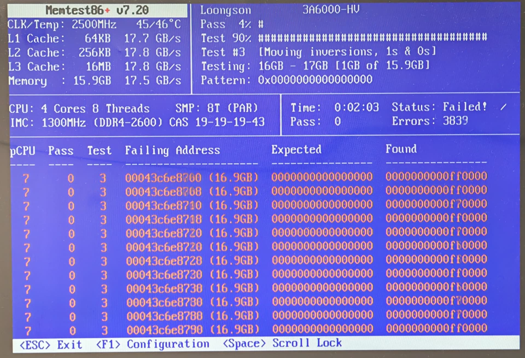
Task: Click the Time: 0:02:03 counter
Action: pos(335,108)
